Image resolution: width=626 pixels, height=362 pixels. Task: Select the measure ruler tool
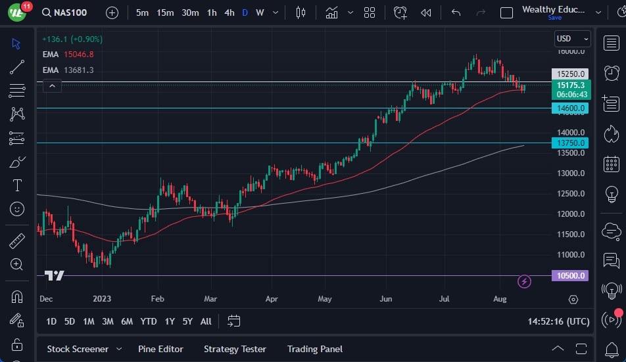(17, 240)
